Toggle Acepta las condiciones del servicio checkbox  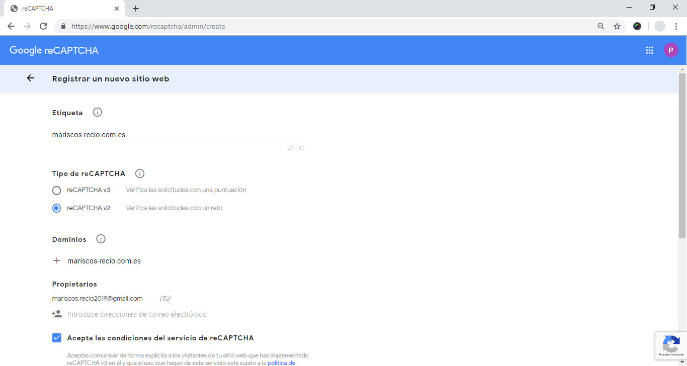click(57, 338)
